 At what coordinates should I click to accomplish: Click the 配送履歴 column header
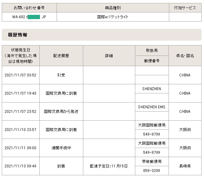61,55
